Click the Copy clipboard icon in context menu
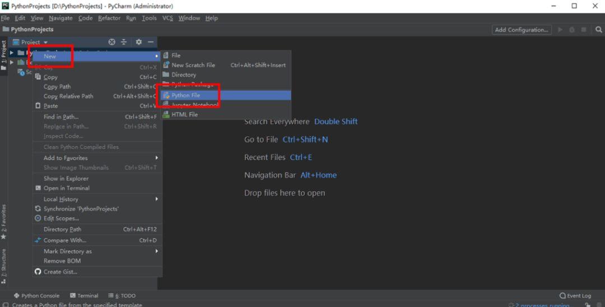Image resolution: width=605 pixels, height=307 pixels. click(x=38, y=77)
